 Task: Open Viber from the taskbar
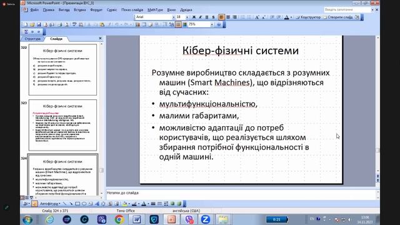(189, 219)
